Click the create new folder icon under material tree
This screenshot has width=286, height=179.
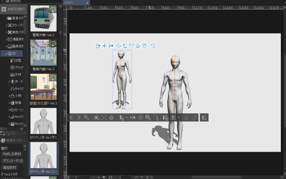[x=3, y=133]
